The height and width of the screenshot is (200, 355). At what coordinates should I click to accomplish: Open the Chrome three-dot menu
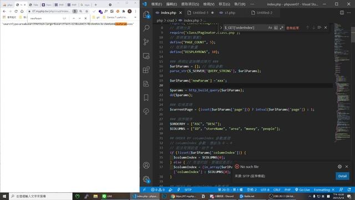coord(135,11)
